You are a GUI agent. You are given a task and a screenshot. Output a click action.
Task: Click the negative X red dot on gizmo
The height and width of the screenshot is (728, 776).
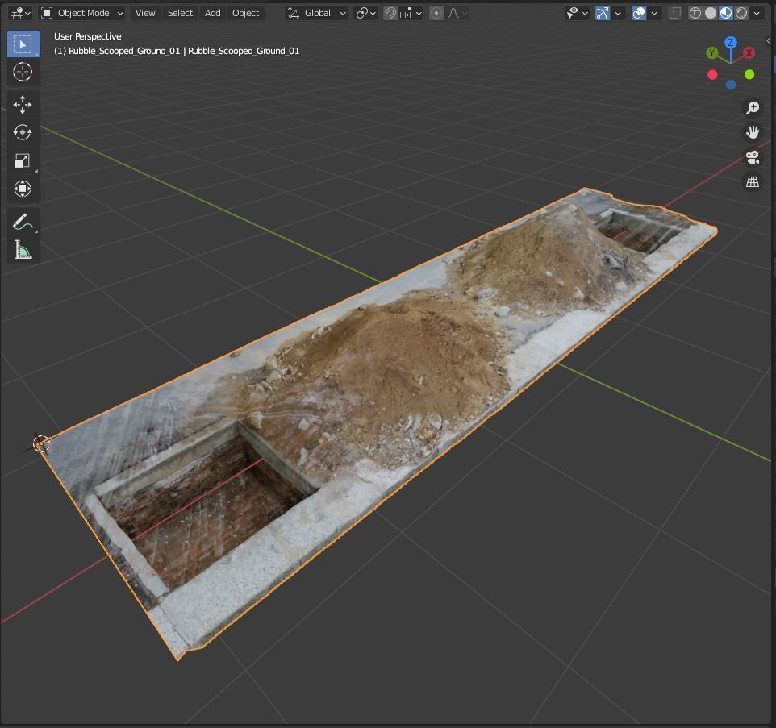click(712, 75)
